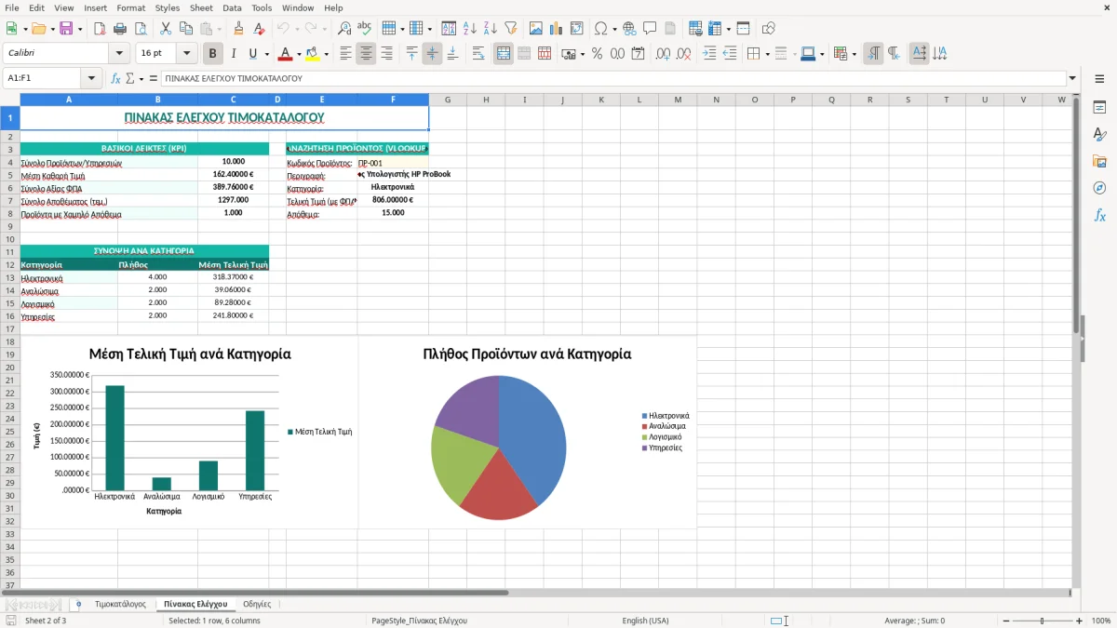Click the Insert Chart toolbar icon
The image size is (1117, 628).
557,29
